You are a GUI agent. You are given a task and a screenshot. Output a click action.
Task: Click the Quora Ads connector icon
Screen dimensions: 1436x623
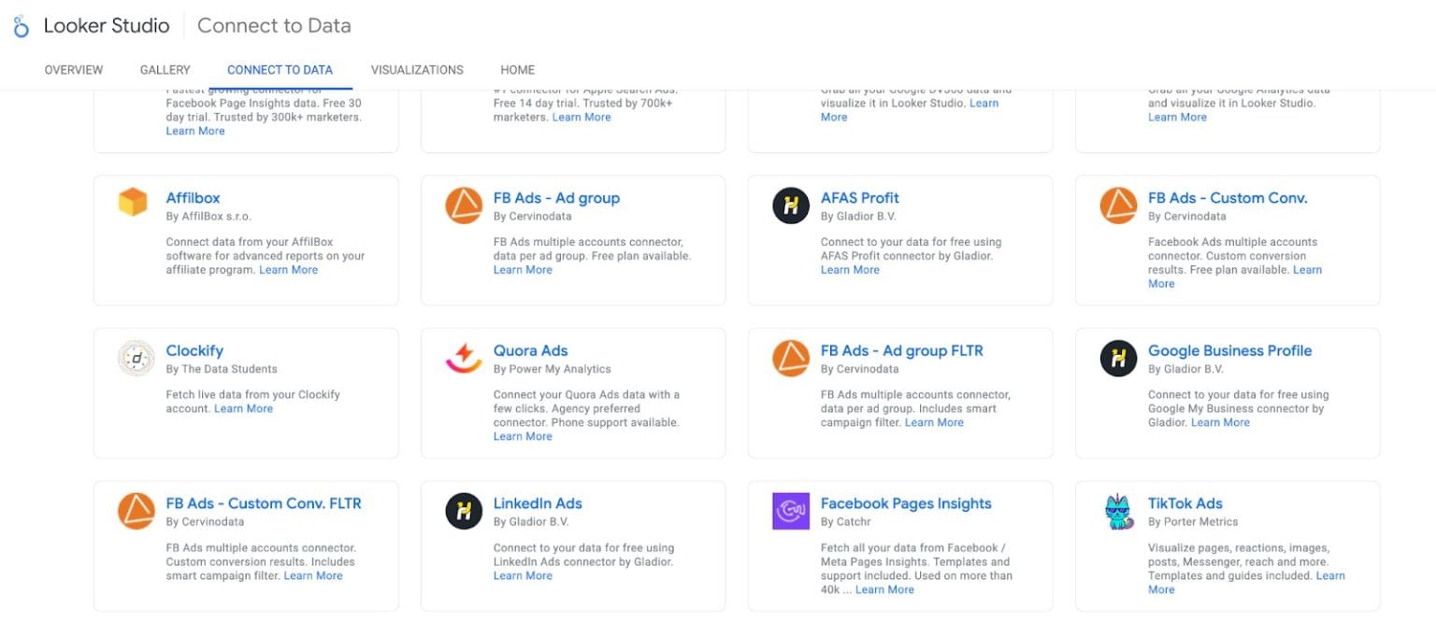coord(464,359)
